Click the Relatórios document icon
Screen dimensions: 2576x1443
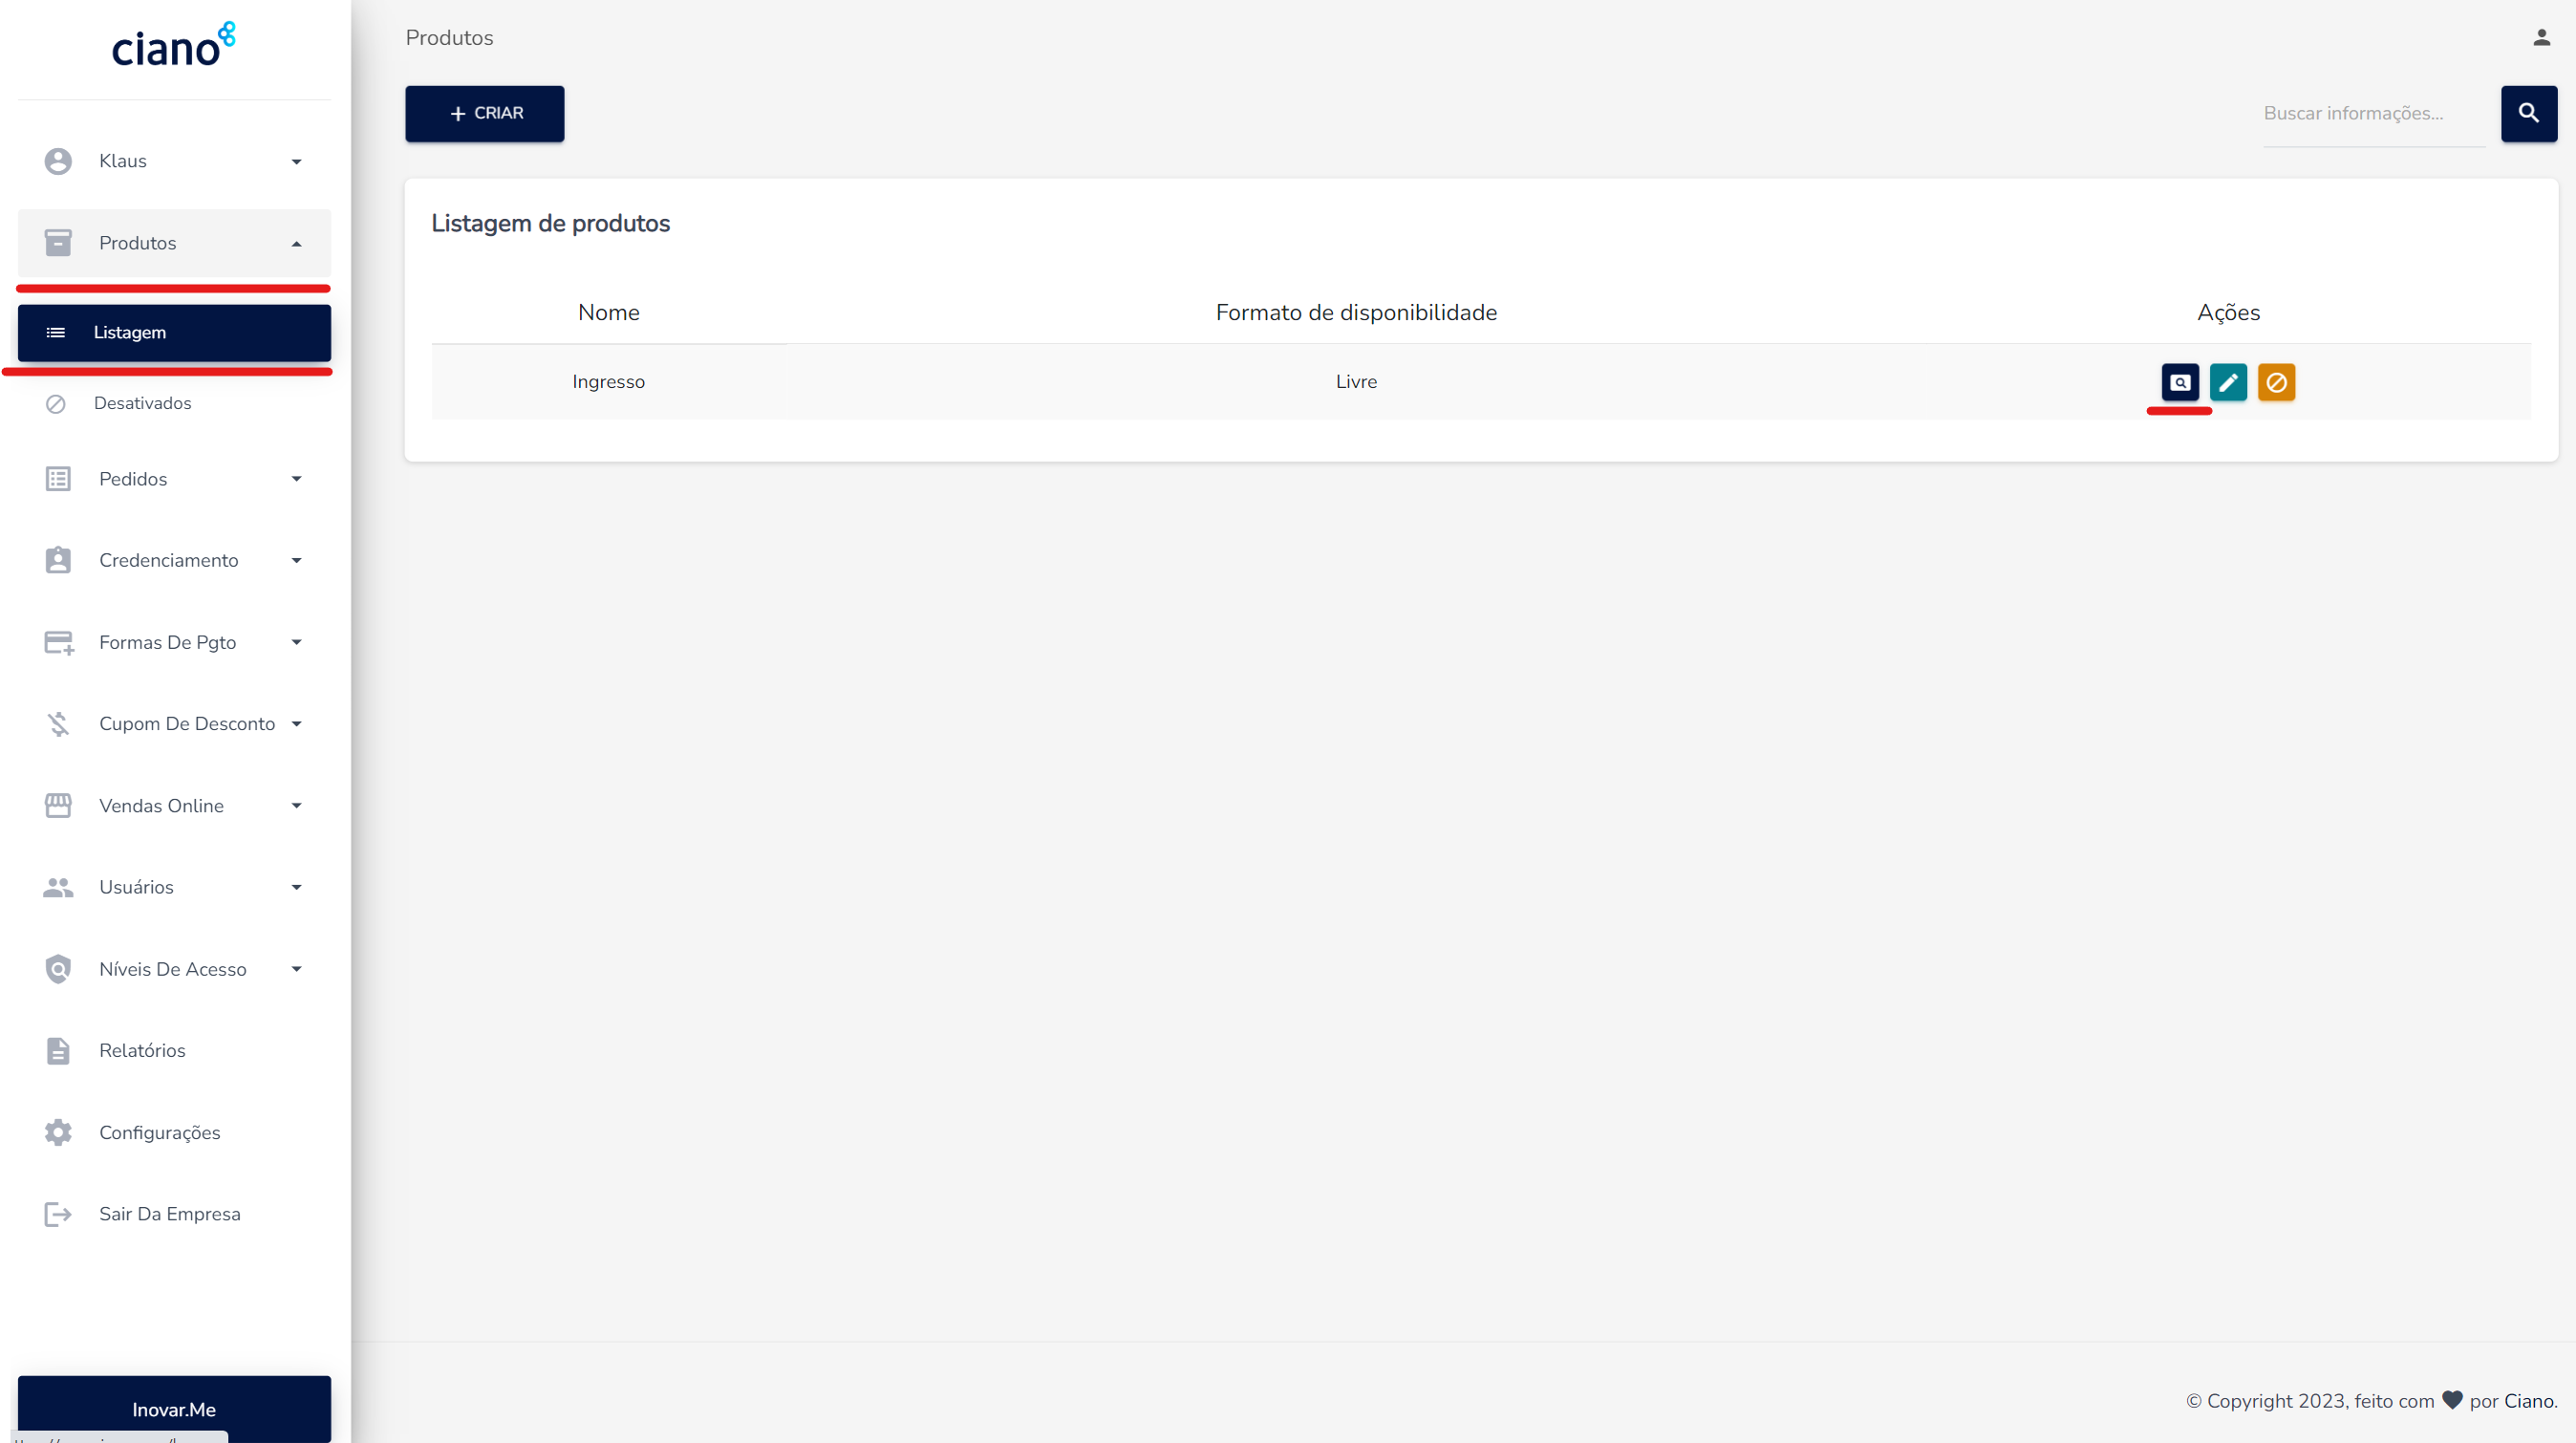[x=58, y=1050]
